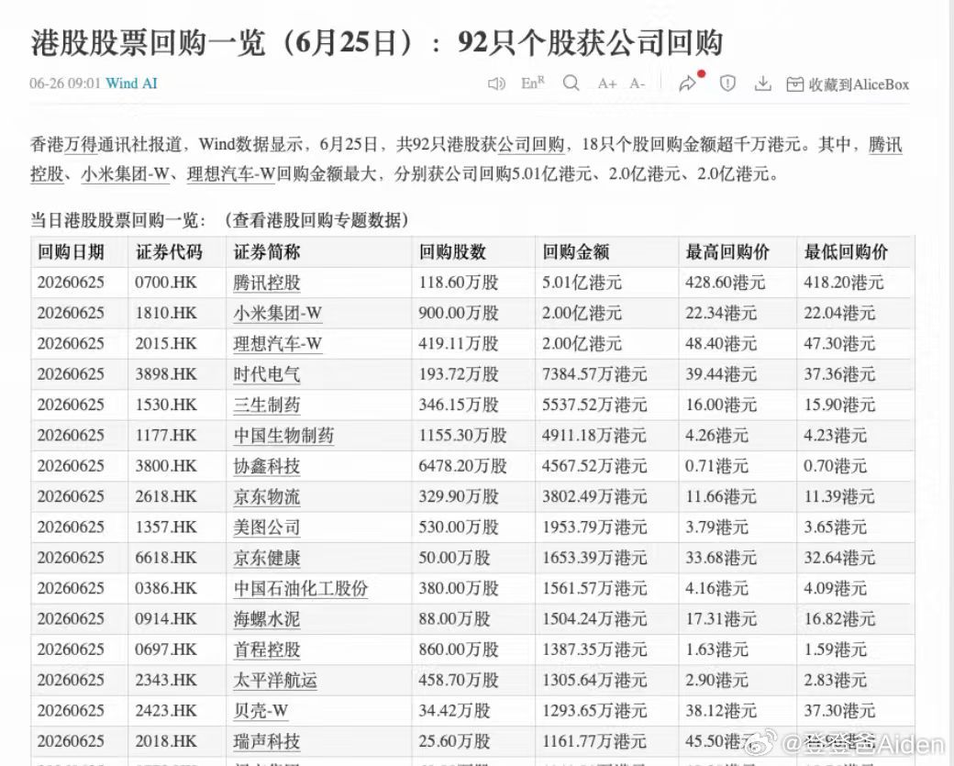Open 小米集团-W link in summary paragraph
The image size is (954, 766).
(125, 174)
